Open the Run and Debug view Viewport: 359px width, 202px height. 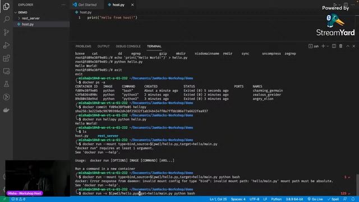click(6, 45)
